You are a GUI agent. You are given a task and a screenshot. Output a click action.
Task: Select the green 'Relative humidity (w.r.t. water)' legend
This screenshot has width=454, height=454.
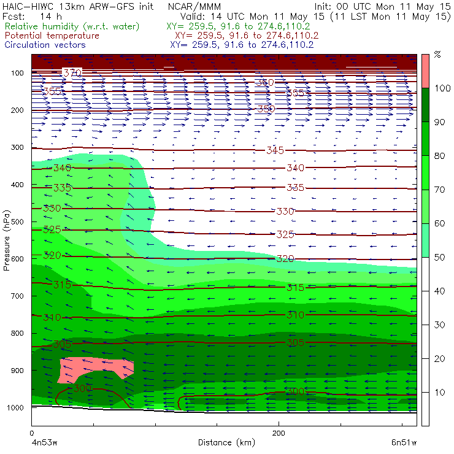click(x=72, y=26)
